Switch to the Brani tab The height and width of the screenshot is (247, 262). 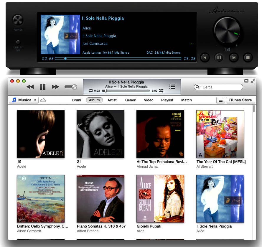(77, 100)
